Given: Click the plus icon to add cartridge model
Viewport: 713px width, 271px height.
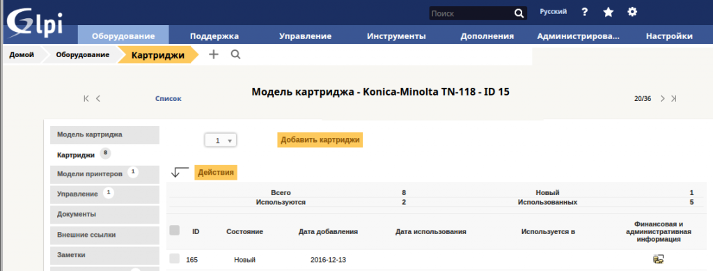Looking at the screenshot, I should pos(213,54).
